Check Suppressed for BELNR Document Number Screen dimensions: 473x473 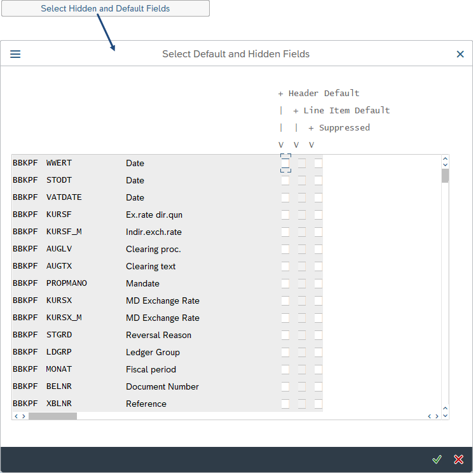coord(319,387)
